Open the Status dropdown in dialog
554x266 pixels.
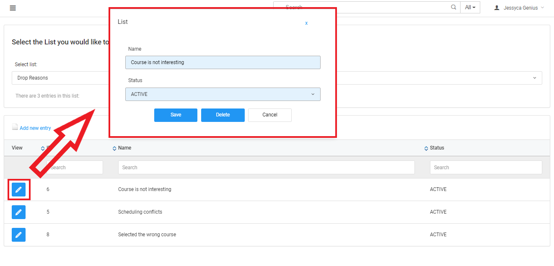click(x=223, y=94)
